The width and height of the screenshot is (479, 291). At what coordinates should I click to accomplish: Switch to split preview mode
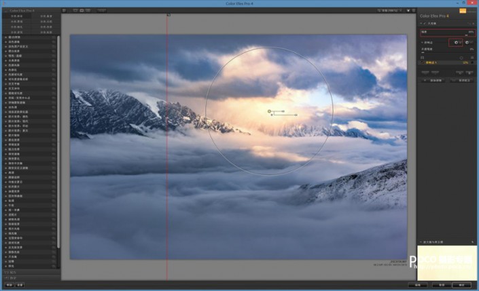click(x=81, y=11)
